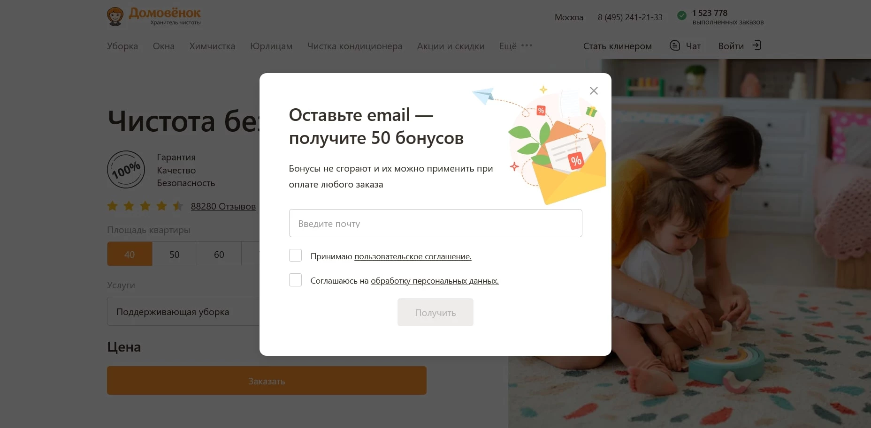Click the green completed-orders checkmark badge
The height and width of the screenshot is (428, 871).
681,15
